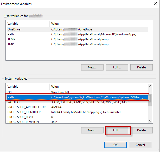Select the TMP user variable row
This screenshot has height=154, width=160.
pos(78,44)
